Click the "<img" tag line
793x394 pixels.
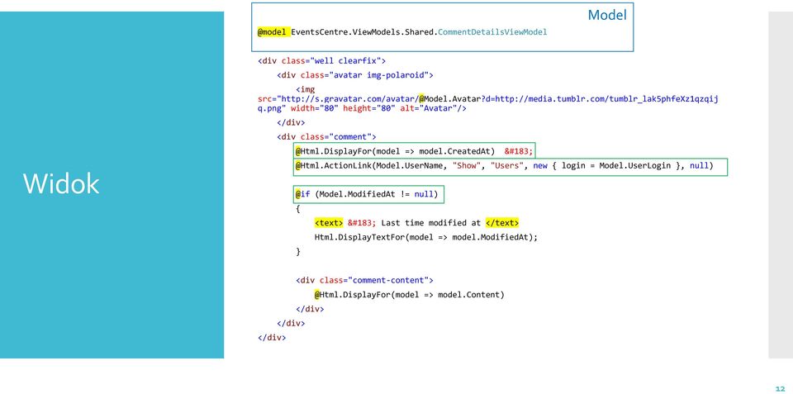306,89
